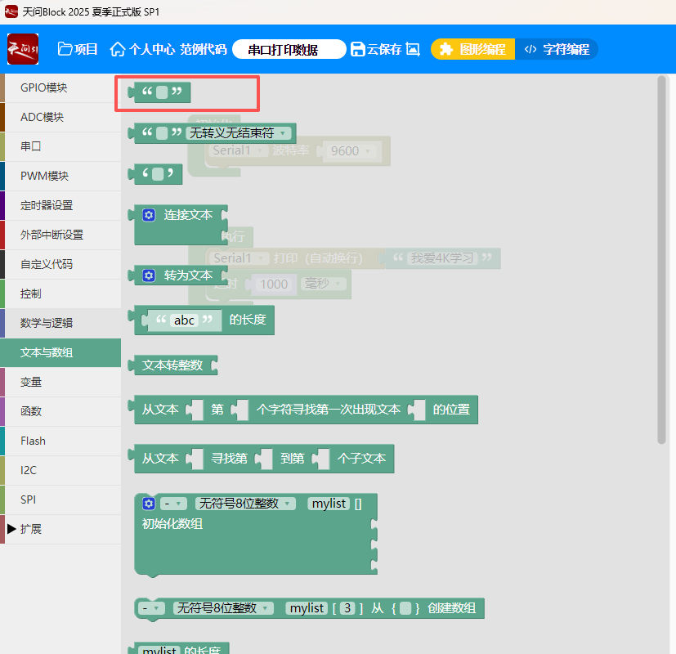Switch to 字符编程 mode
The image size is (676, 654).
pos(557,49)
